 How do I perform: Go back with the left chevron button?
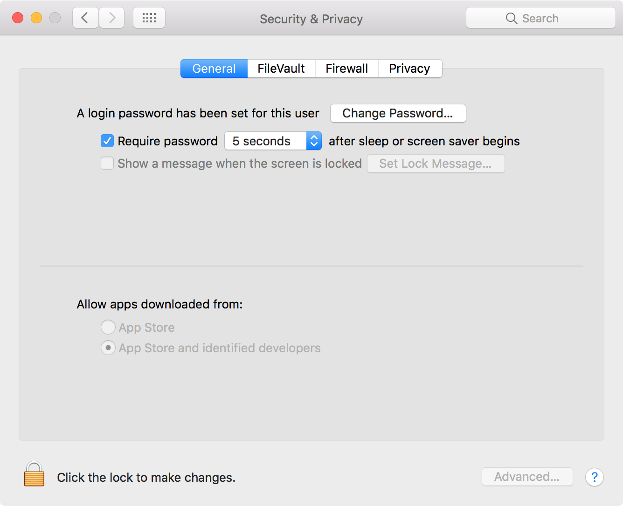(x=85, y=18)
